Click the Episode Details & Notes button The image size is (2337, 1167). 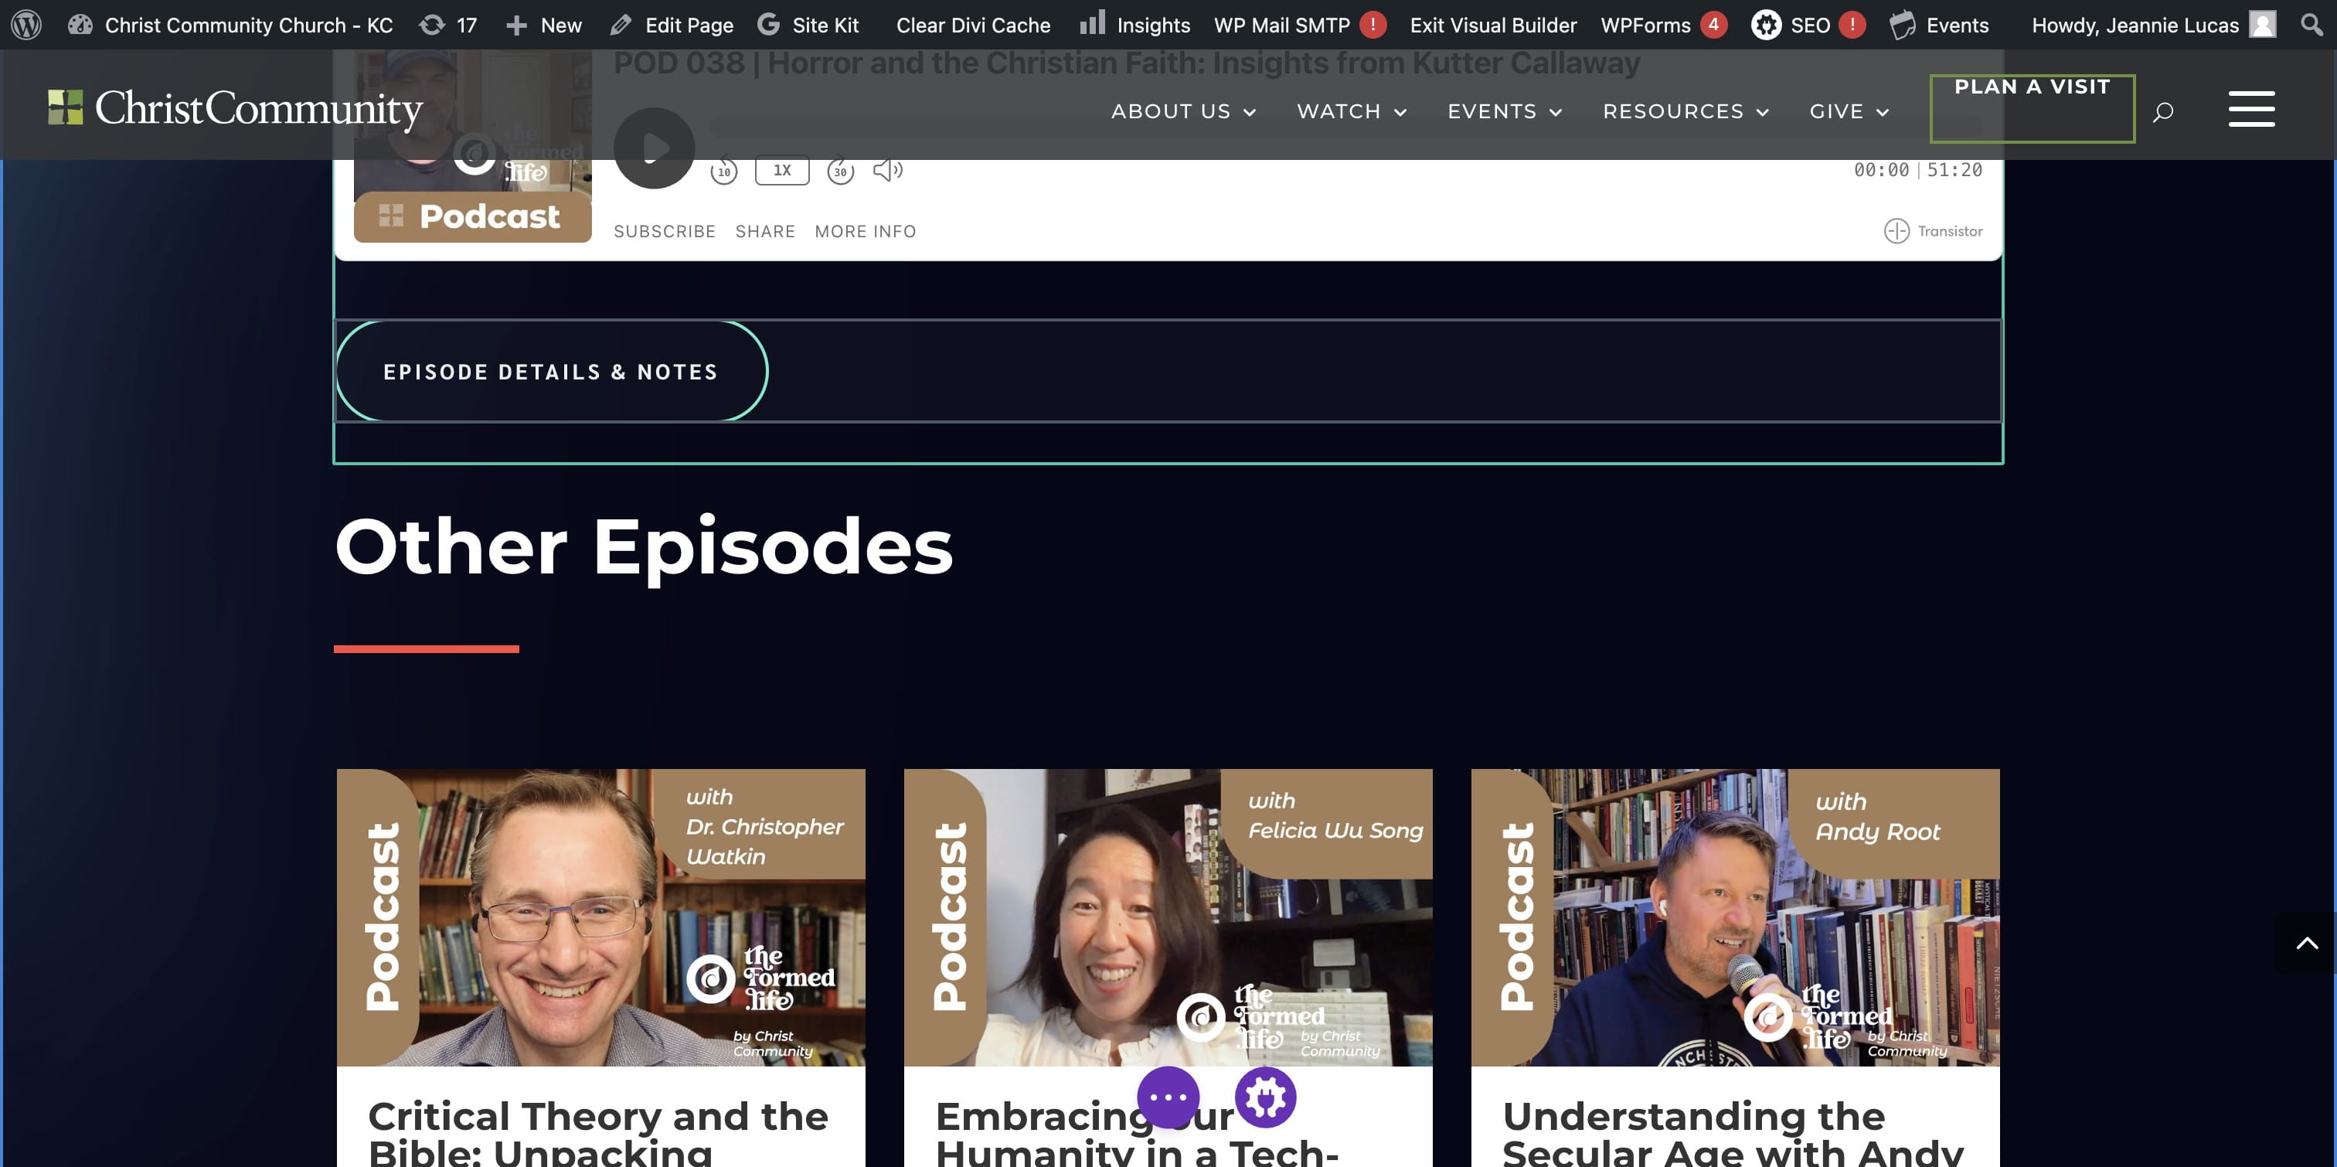point(552,371)
